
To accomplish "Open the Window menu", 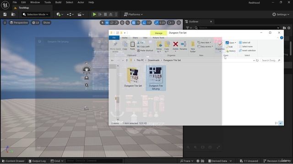I will pyautogui.click(x=35, y=2).
